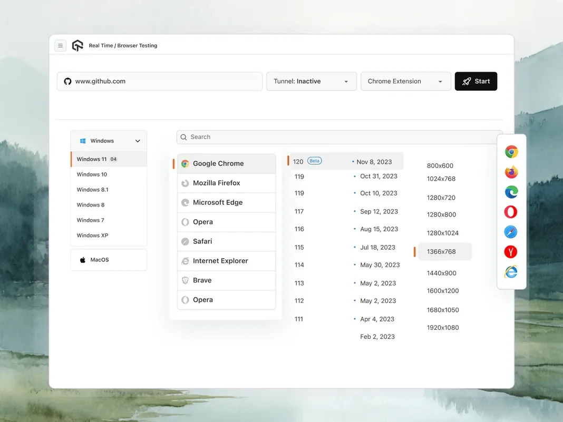Select resolution 1280x800
Viewport: 563px width, 422px height.
coord(441,214)
